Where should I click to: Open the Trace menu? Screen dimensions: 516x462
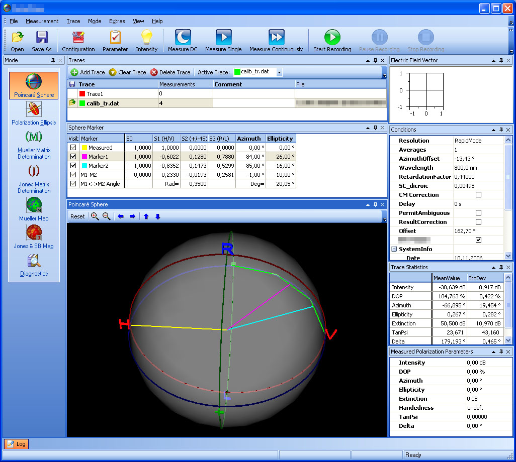pyautogui.click(x=73, y=21)
